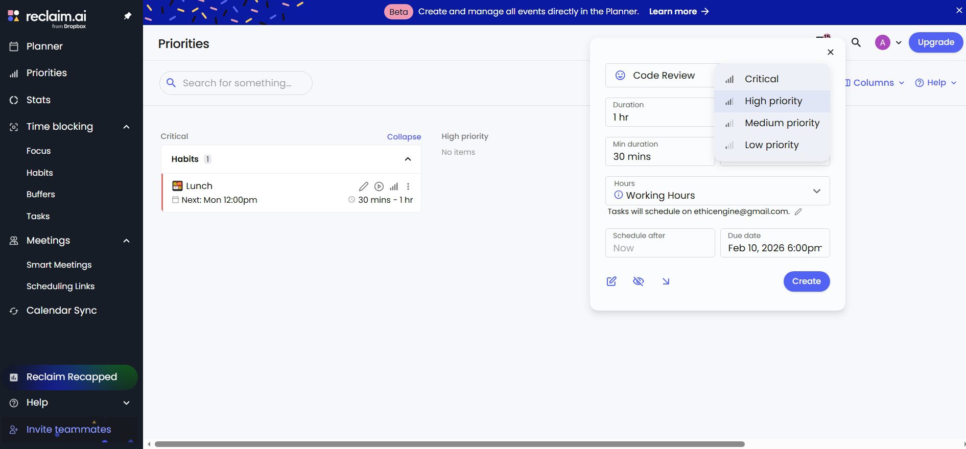The width and height of the screenshot is (966, 449).
Task: Open the Columns dropdown
Action: point(874,83)
